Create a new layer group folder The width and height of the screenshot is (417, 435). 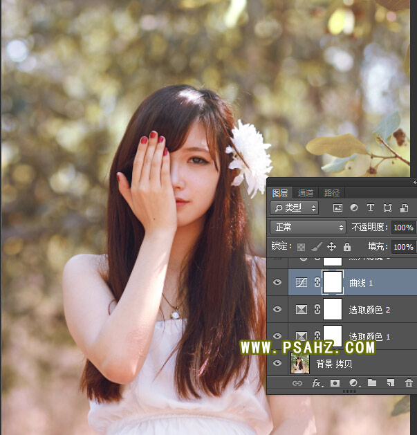click(x=372, y=382)
